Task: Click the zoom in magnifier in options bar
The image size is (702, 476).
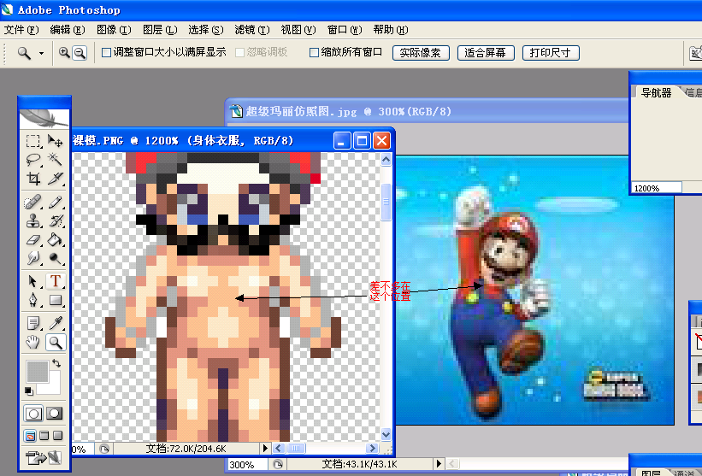Action: (64, 53)
